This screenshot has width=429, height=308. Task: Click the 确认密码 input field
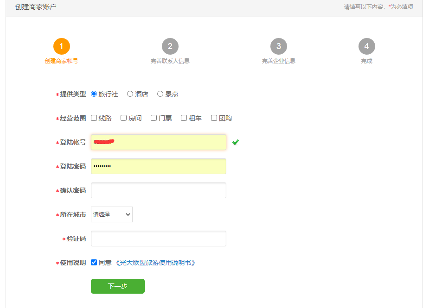[158, 190]
